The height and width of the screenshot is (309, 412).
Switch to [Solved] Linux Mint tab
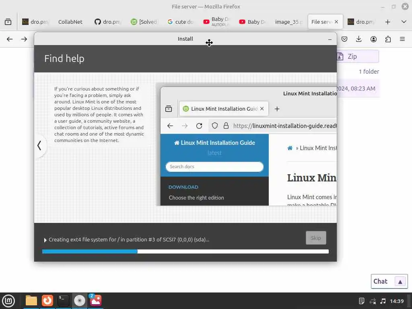[x=144, y=22]
